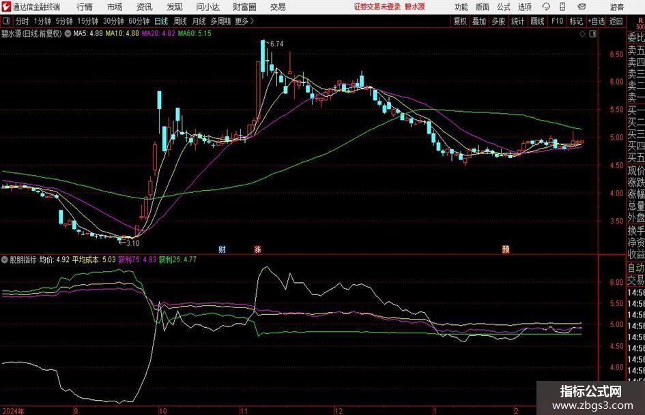Click the MA10: 4.88 label
645x415 pixels.
(122, 33)
